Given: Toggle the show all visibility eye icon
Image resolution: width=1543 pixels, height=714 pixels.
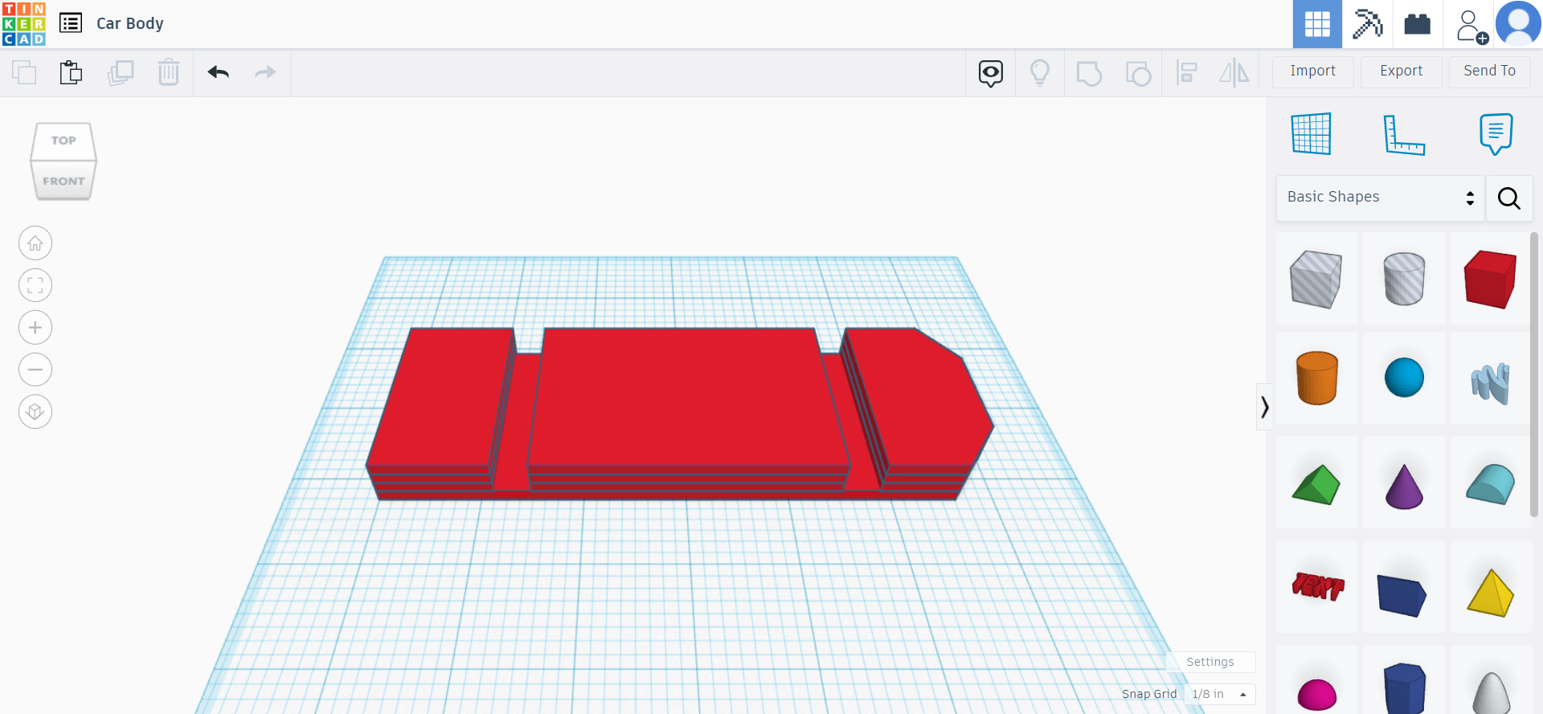Looking at the screenshot, I should coord(991,73).
